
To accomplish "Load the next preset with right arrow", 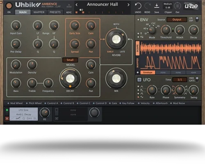I will click(128, 5).
